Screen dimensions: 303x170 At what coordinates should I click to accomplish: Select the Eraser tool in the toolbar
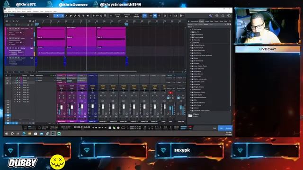(71, 16)
